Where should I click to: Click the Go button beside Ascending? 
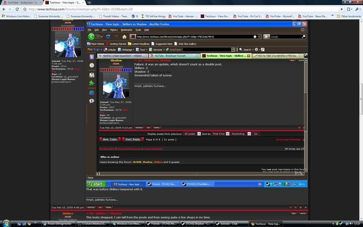pos(256,134)
